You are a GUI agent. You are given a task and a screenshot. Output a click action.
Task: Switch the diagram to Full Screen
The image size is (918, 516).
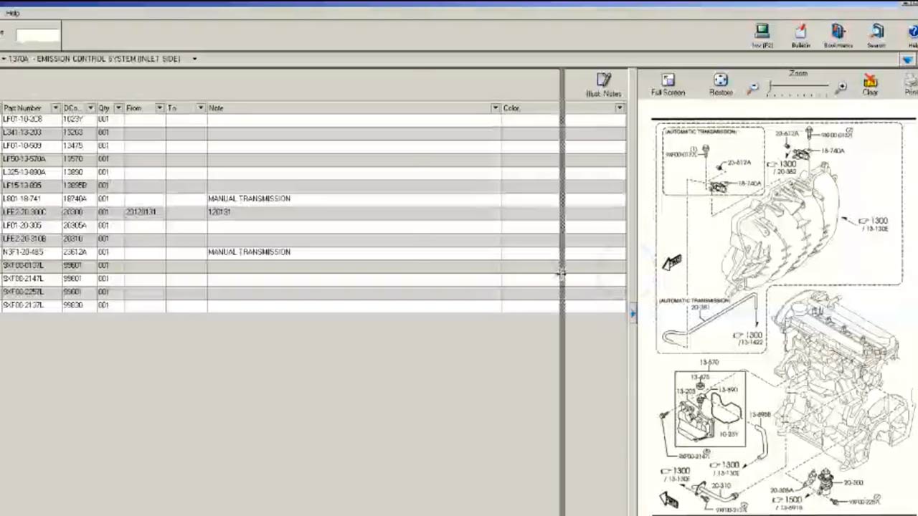point(668,85)
